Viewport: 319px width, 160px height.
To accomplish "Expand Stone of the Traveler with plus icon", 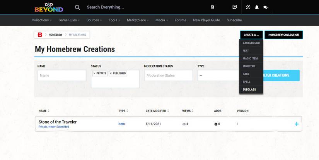I will pos(297,124).
